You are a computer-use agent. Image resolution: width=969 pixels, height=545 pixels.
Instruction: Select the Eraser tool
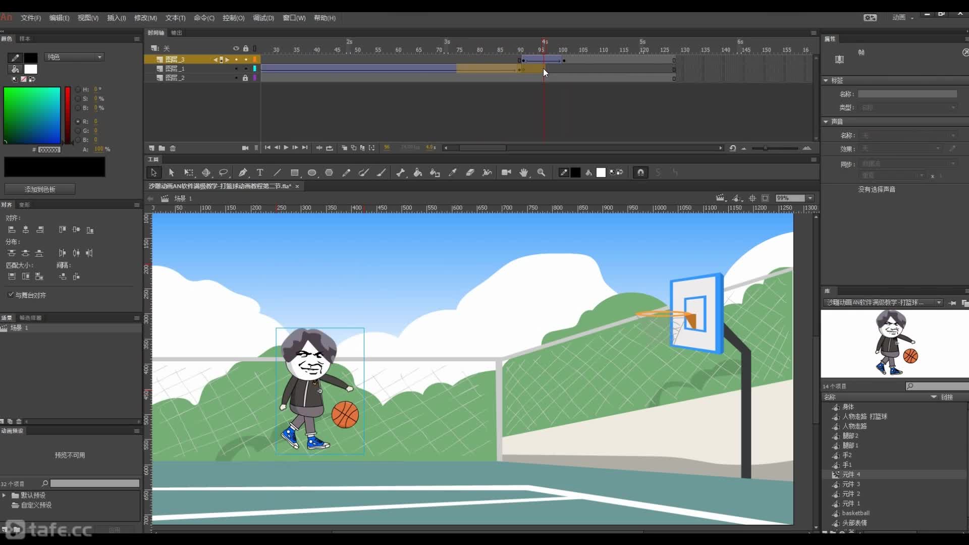pyautogui.click(x=470, y=173)
